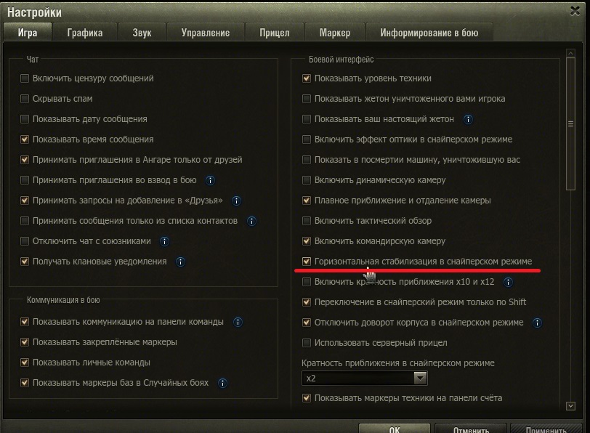Toggle «Показывать закреплённые маркеры» checkbox

point(25,342)
